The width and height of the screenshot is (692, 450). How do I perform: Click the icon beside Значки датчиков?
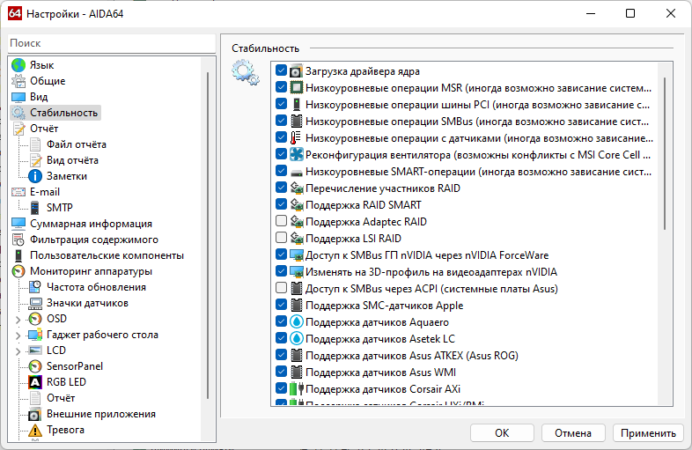click(x=35, y=303)
